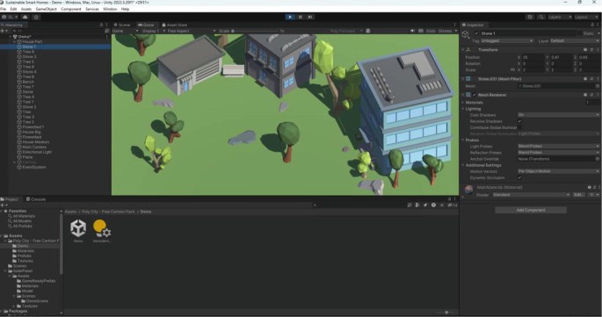Switch to the Scene tab

click(x=122, y=25)
